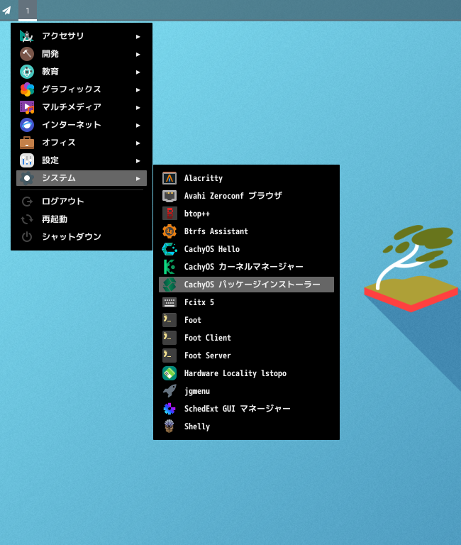Click the SchedExt GUI gear icon
The width and height of the screenshot is (461, 545).
click(x=170, y=409)
